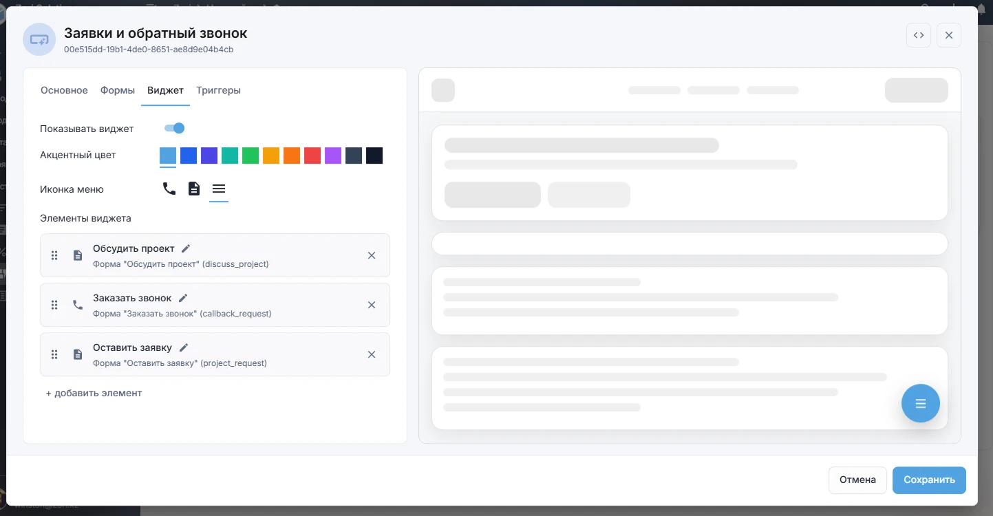The width and height of the screenshot is (993, 516).
Task: Open the embed code view button
Action: (919, 35)
